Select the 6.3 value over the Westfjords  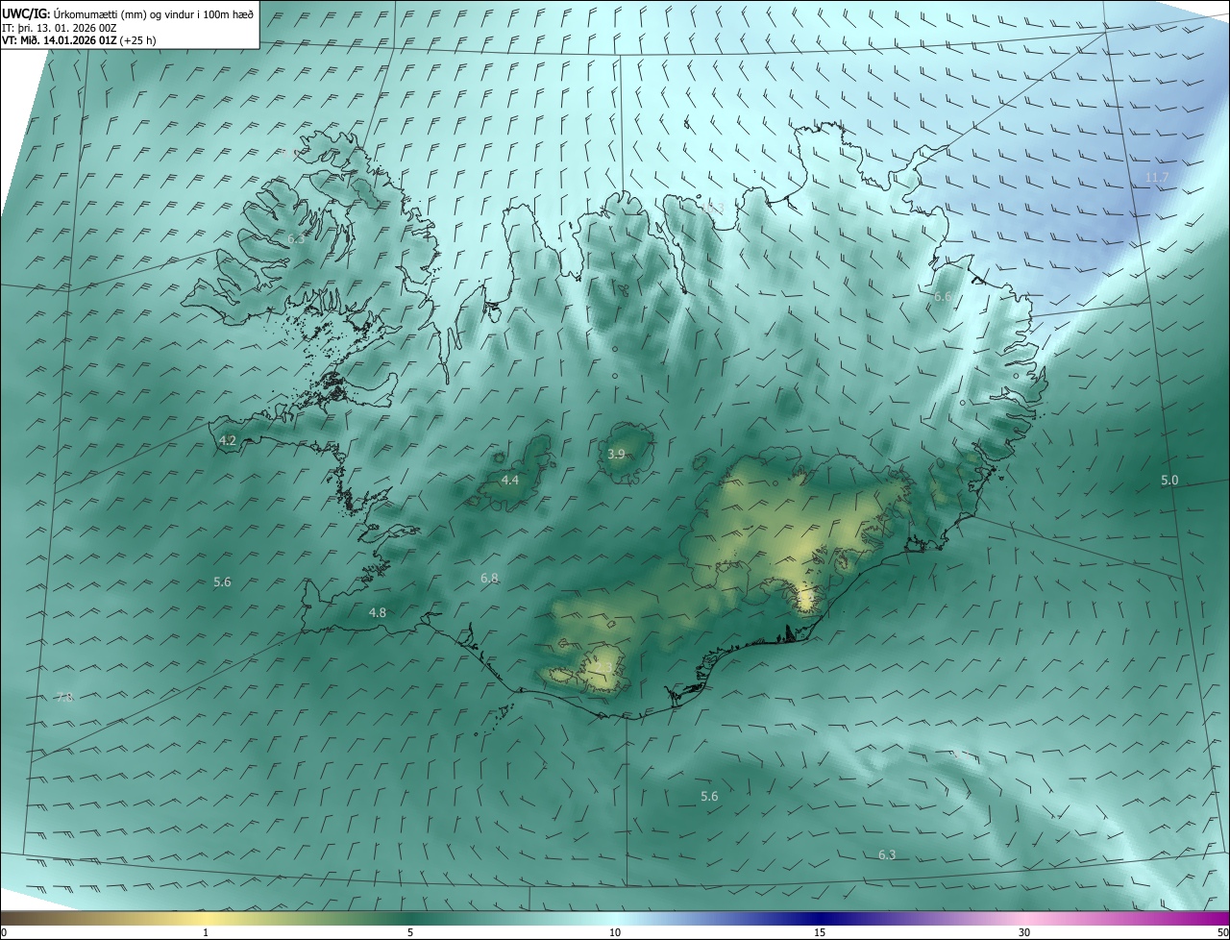[x=296, y=238]
